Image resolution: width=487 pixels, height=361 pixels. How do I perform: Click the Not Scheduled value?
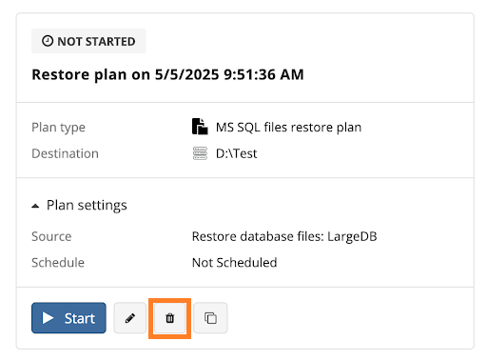(235, 263)
